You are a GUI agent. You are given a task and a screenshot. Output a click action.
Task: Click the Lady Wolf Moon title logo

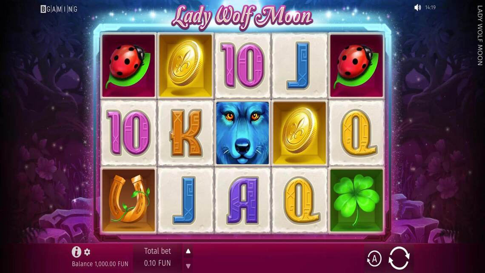click(242, 17)
